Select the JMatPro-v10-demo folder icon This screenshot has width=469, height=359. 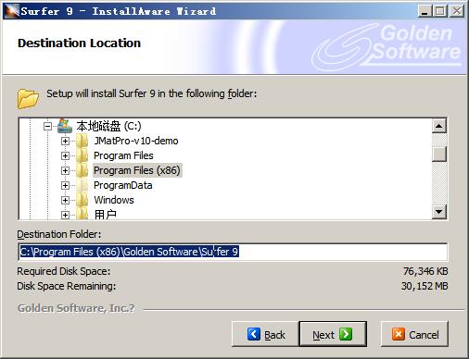(x=82, y=141)
